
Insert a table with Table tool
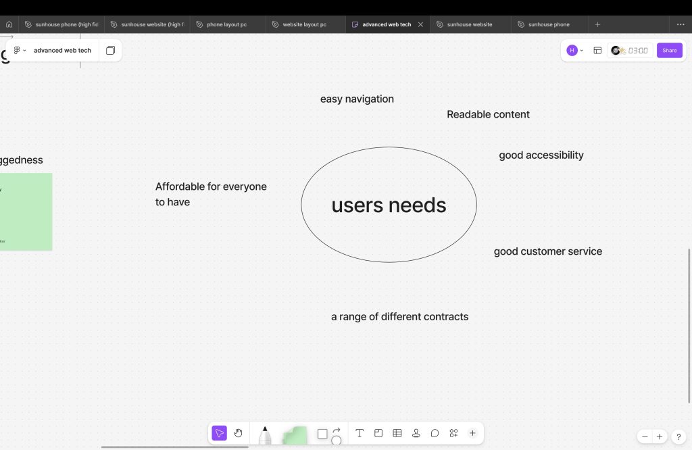click(397, 433)
